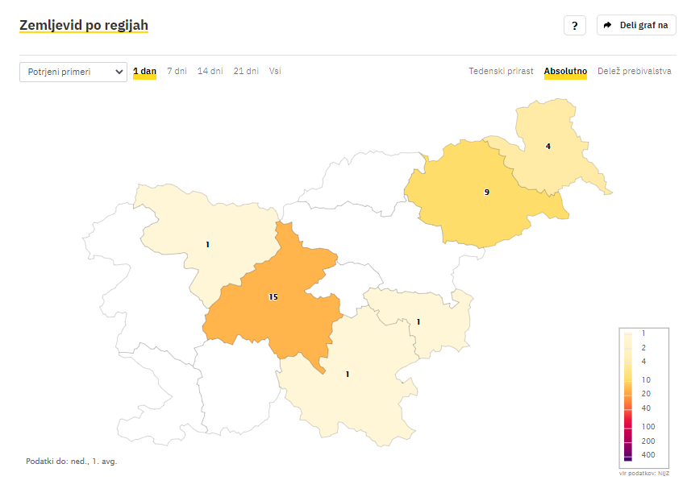Viewport: 687px width, 497px height.
Task: Click the vir podatkov: NIJZ source link
Action: (643, 474)
